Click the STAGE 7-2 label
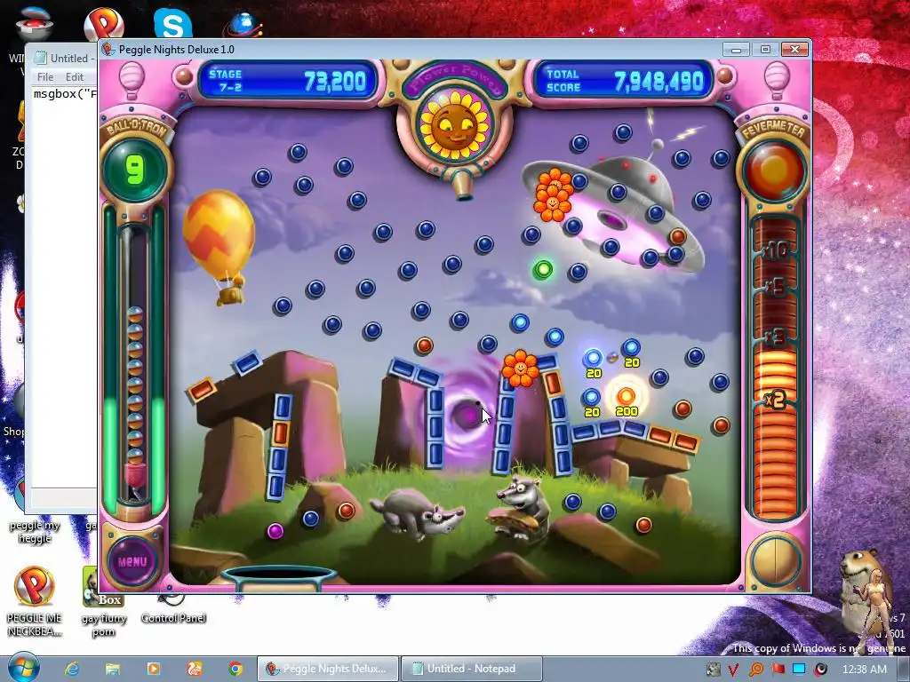This screenshot has width=910, height=682. tap(227, 81)
